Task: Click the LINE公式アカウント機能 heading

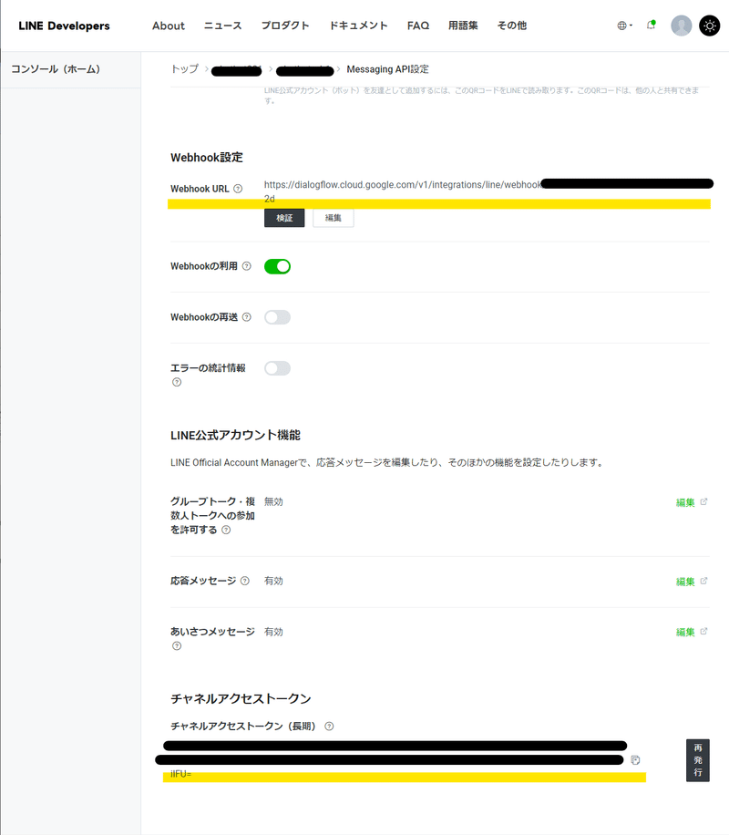Action: coord(235,436)
